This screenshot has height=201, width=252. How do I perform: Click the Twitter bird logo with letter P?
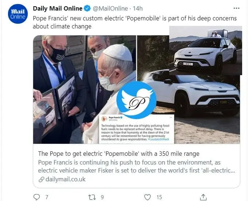tap(136, 100)
